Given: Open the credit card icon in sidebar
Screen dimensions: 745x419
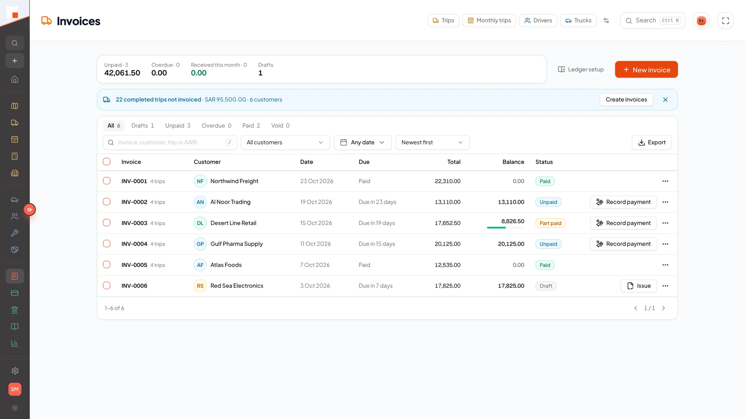Looking at the screenshot, I should (15, 293).
